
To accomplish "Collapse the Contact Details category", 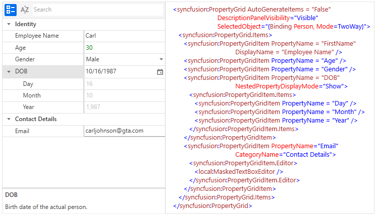I will click(x=9, y=119).
